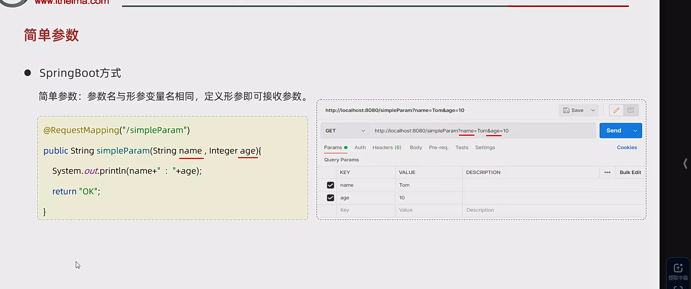Viewport: 691px width, 289px height.
Task: Click the VALUE column header
Action: 407,172
